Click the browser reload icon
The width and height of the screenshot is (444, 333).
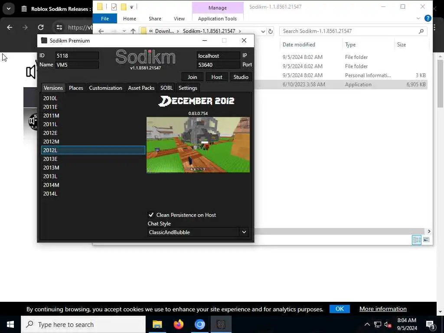(41, 27)
